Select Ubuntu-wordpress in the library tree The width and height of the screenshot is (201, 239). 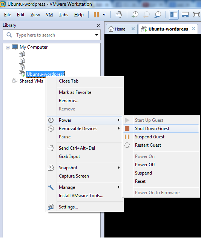pyautogui.click(x=46, y=74)
